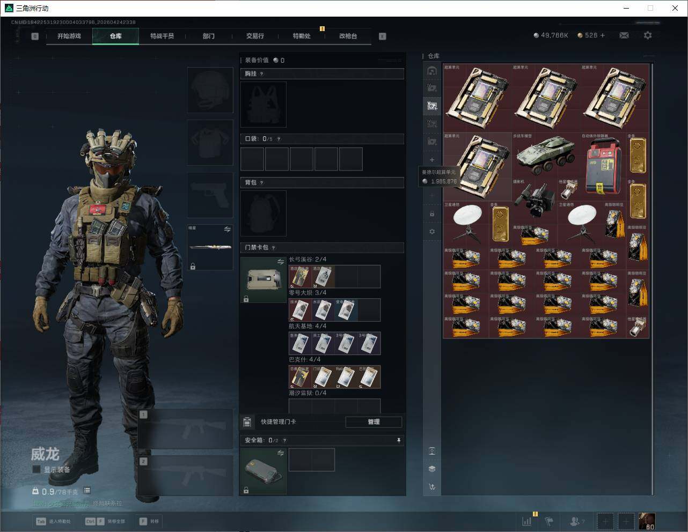Open the 特勤处 tab
Viewport: 688px width, 532px height.
302,36
